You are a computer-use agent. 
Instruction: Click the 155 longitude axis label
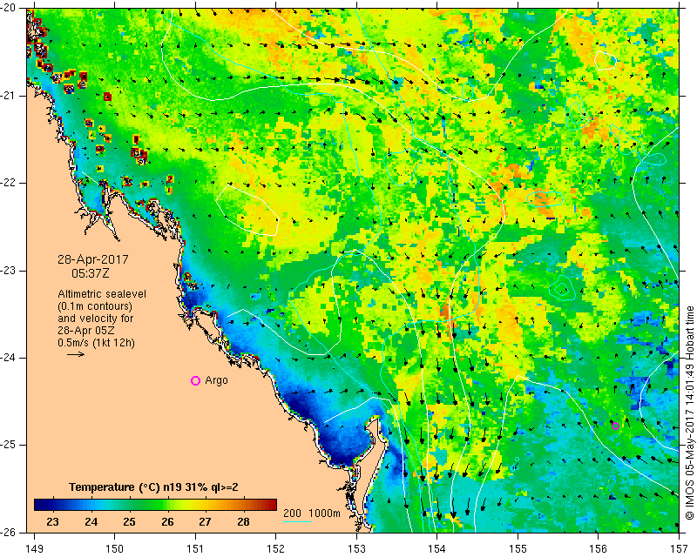click(x=518, y=549)
